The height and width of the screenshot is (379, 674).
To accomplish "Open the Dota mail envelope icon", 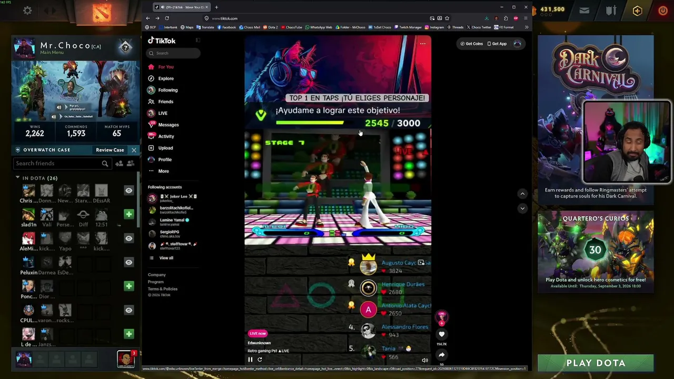I will [584, 11].
